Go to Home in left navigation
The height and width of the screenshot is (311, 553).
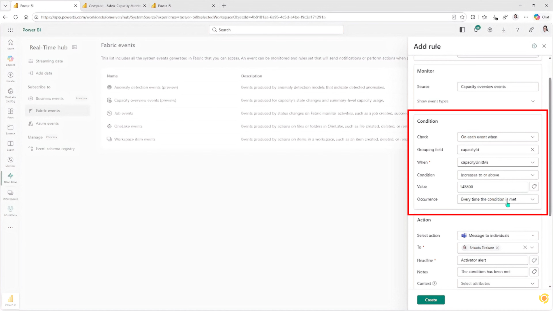[x=10, y=44]
